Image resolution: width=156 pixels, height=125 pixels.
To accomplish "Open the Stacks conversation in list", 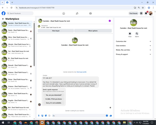I will pos(17,31).
